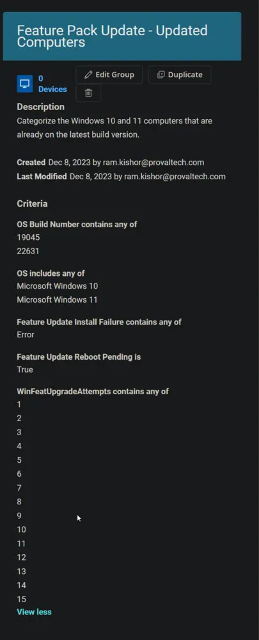Click the Created by email address

pos(153,163)
